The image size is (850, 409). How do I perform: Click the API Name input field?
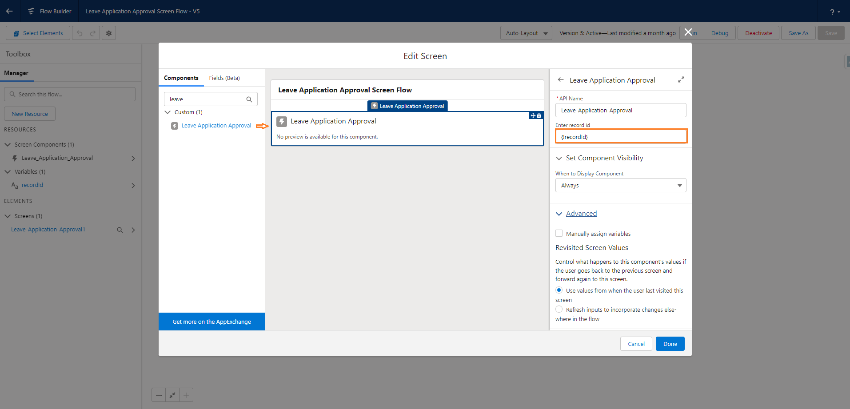coord(621,110)
